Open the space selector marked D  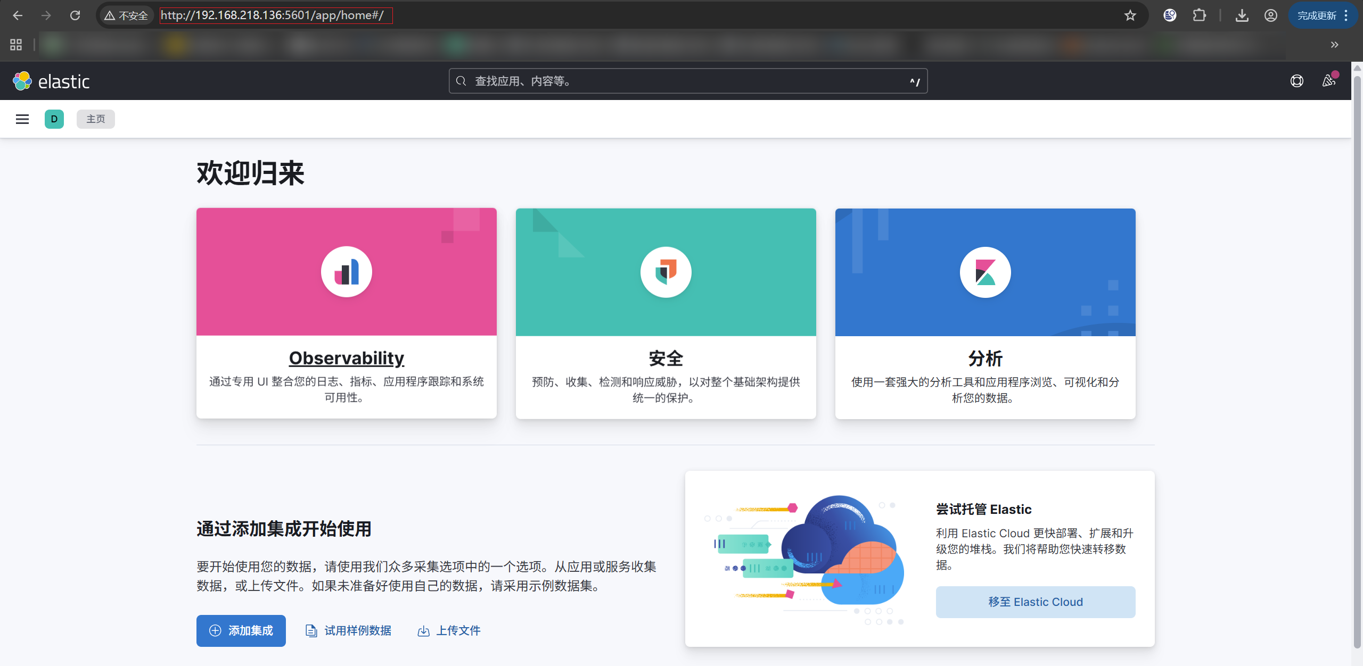tap(54, 119)
